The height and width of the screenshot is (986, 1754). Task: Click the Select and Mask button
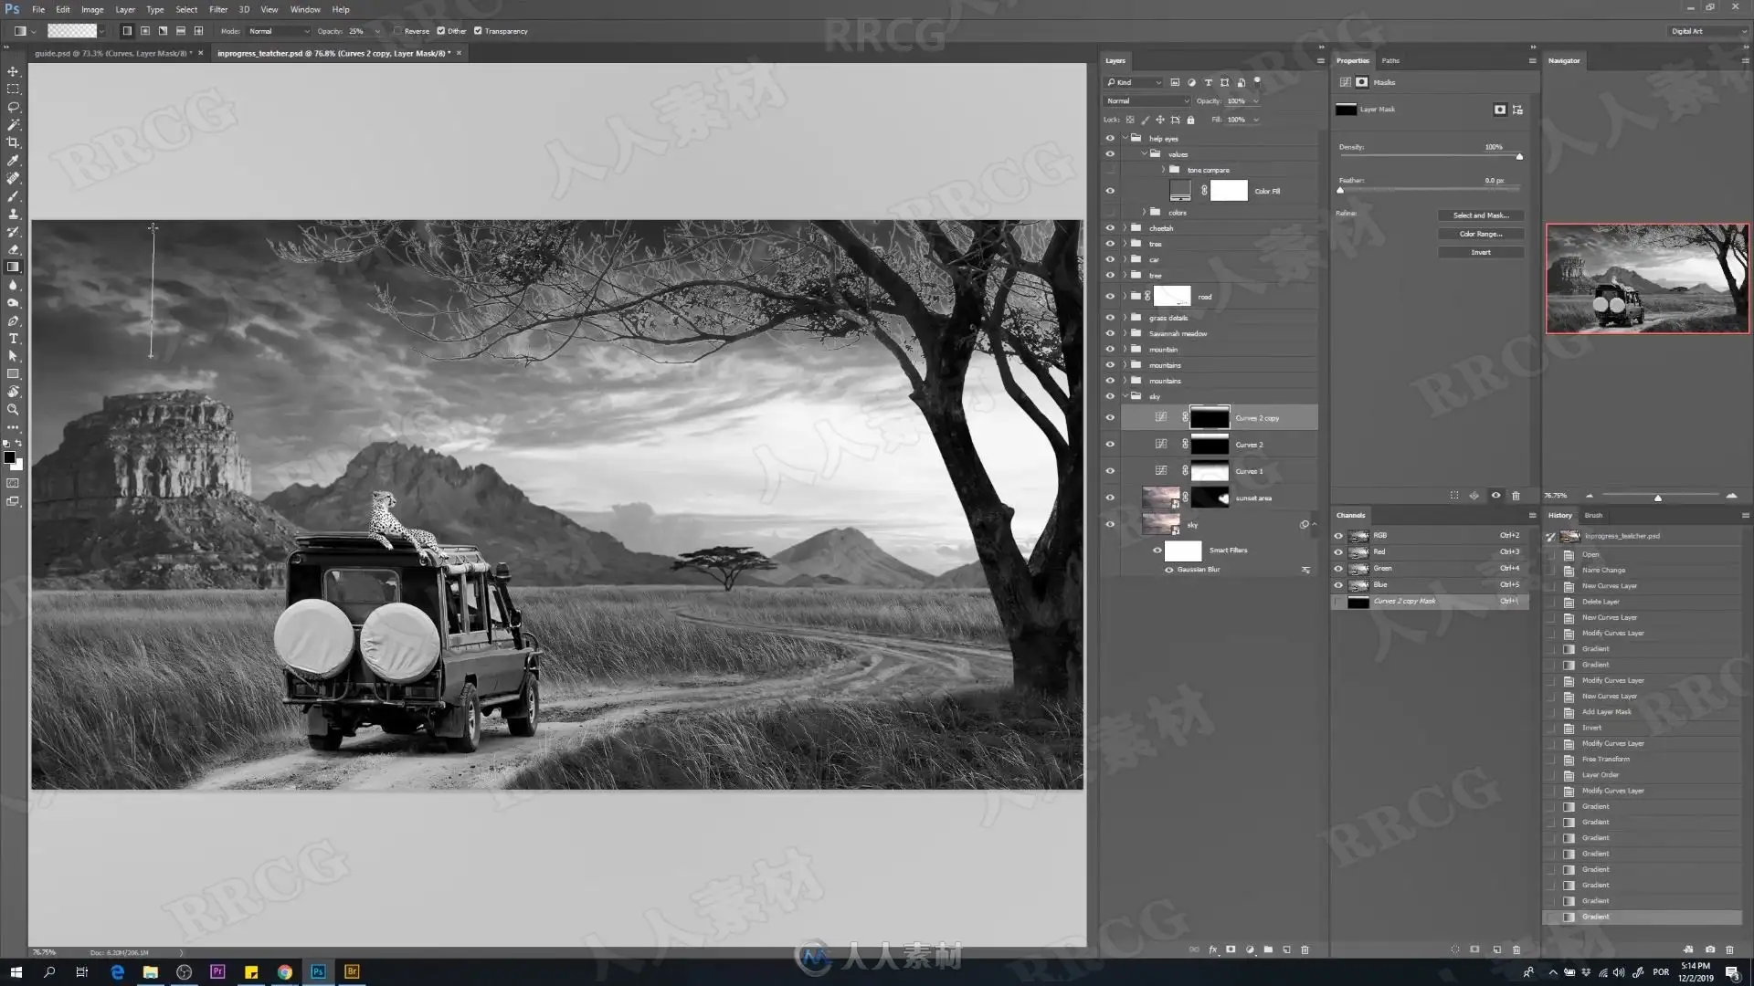[1480, 215]
